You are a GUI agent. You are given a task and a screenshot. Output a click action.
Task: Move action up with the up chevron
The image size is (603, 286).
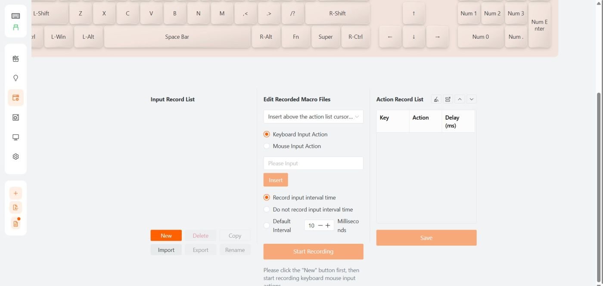(460, 99)
